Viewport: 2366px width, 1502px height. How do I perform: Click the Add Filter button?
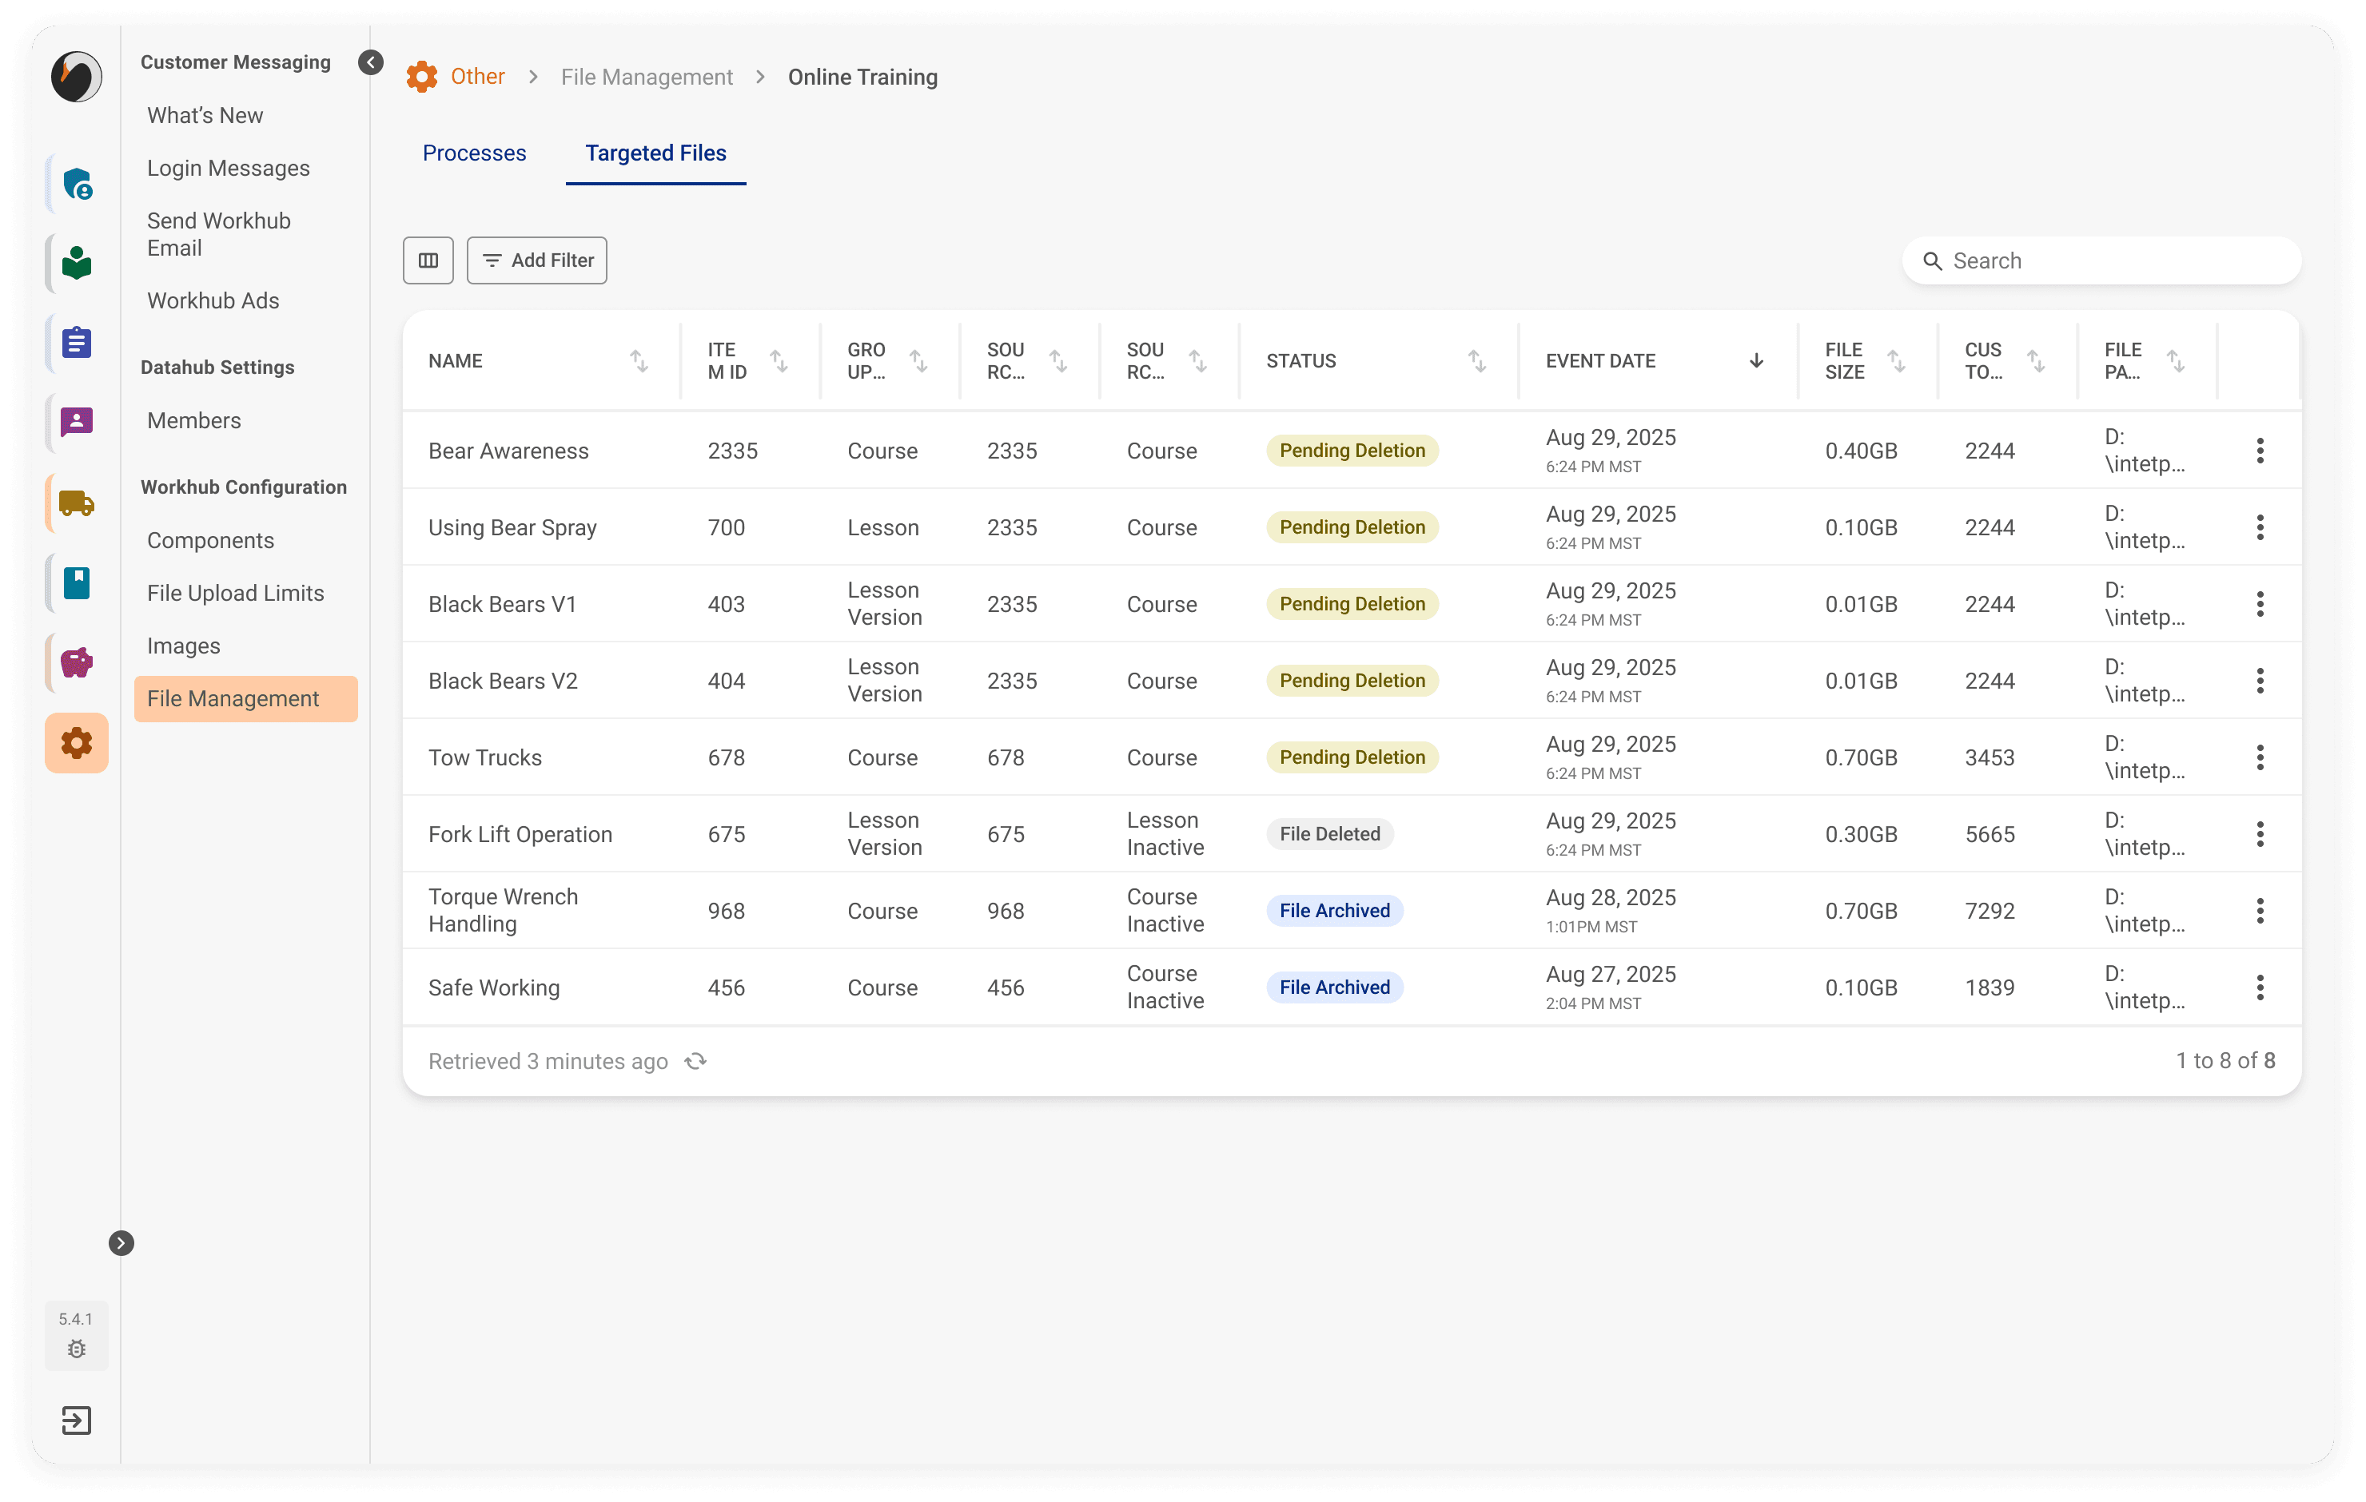click(537, 260)
